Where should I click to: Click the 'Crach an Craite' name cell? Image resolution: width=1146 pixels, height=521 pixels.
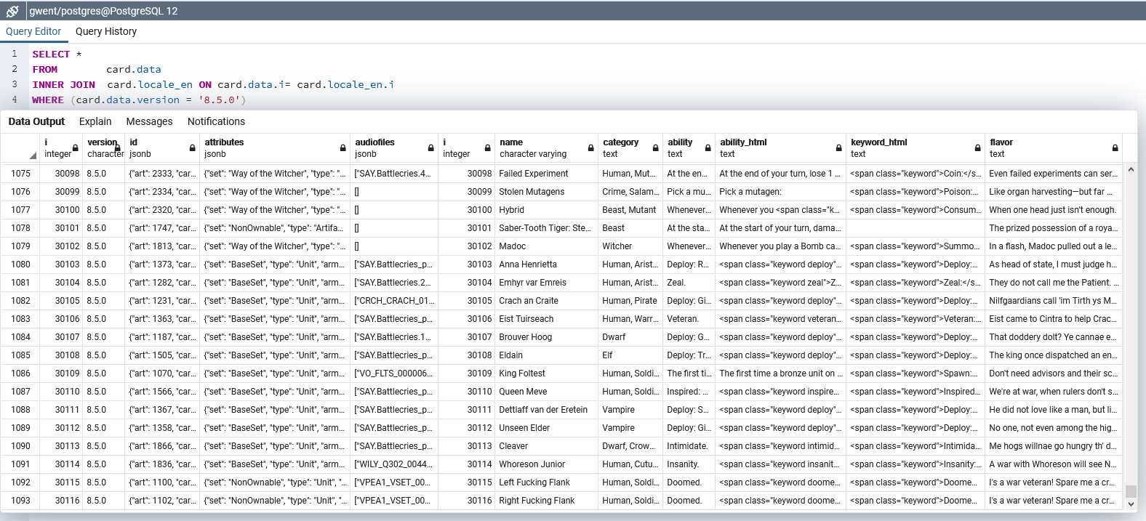coord(546,301)
